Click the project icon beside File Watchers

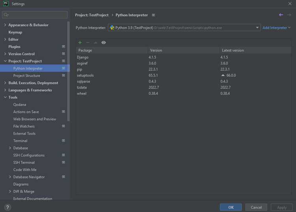coord(64,126)
